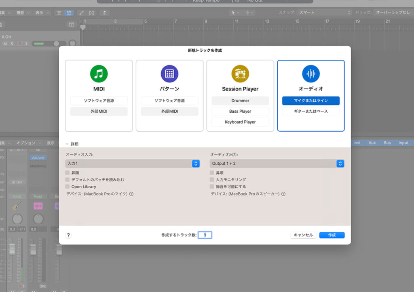Select the purple パターン track type icon
The image size is (414, 292).
(x=169, y=74)
